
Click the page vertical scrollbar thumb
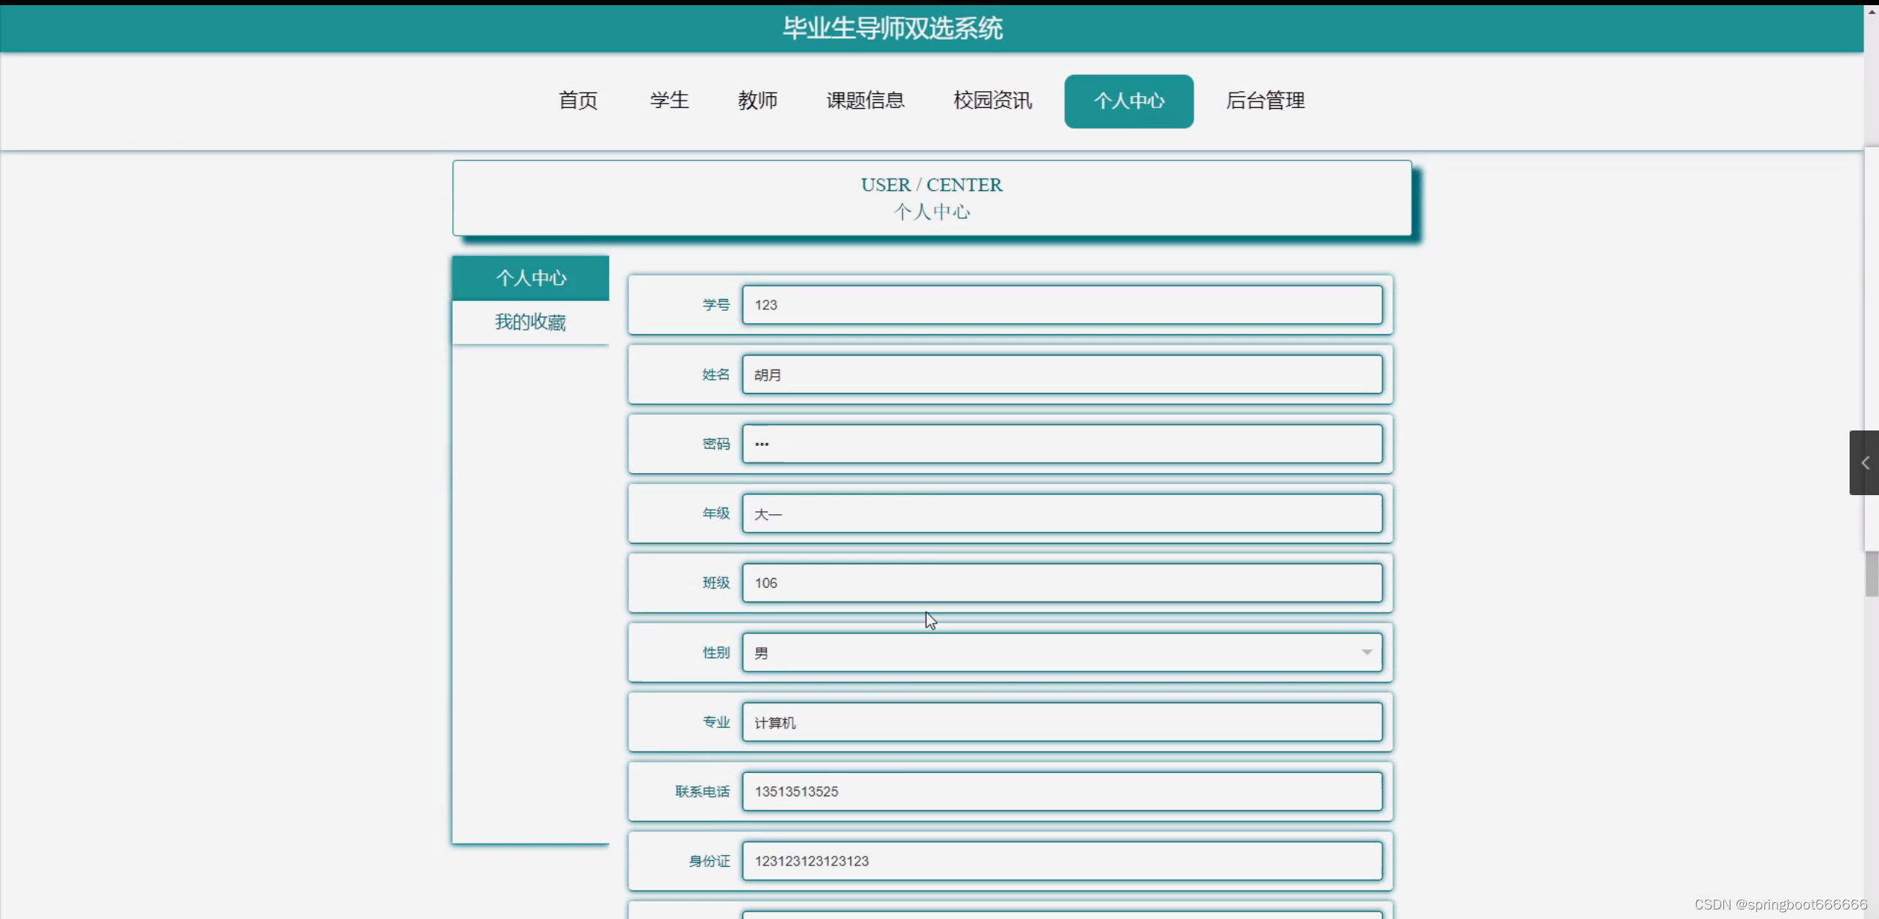[x=1871, y=574]
